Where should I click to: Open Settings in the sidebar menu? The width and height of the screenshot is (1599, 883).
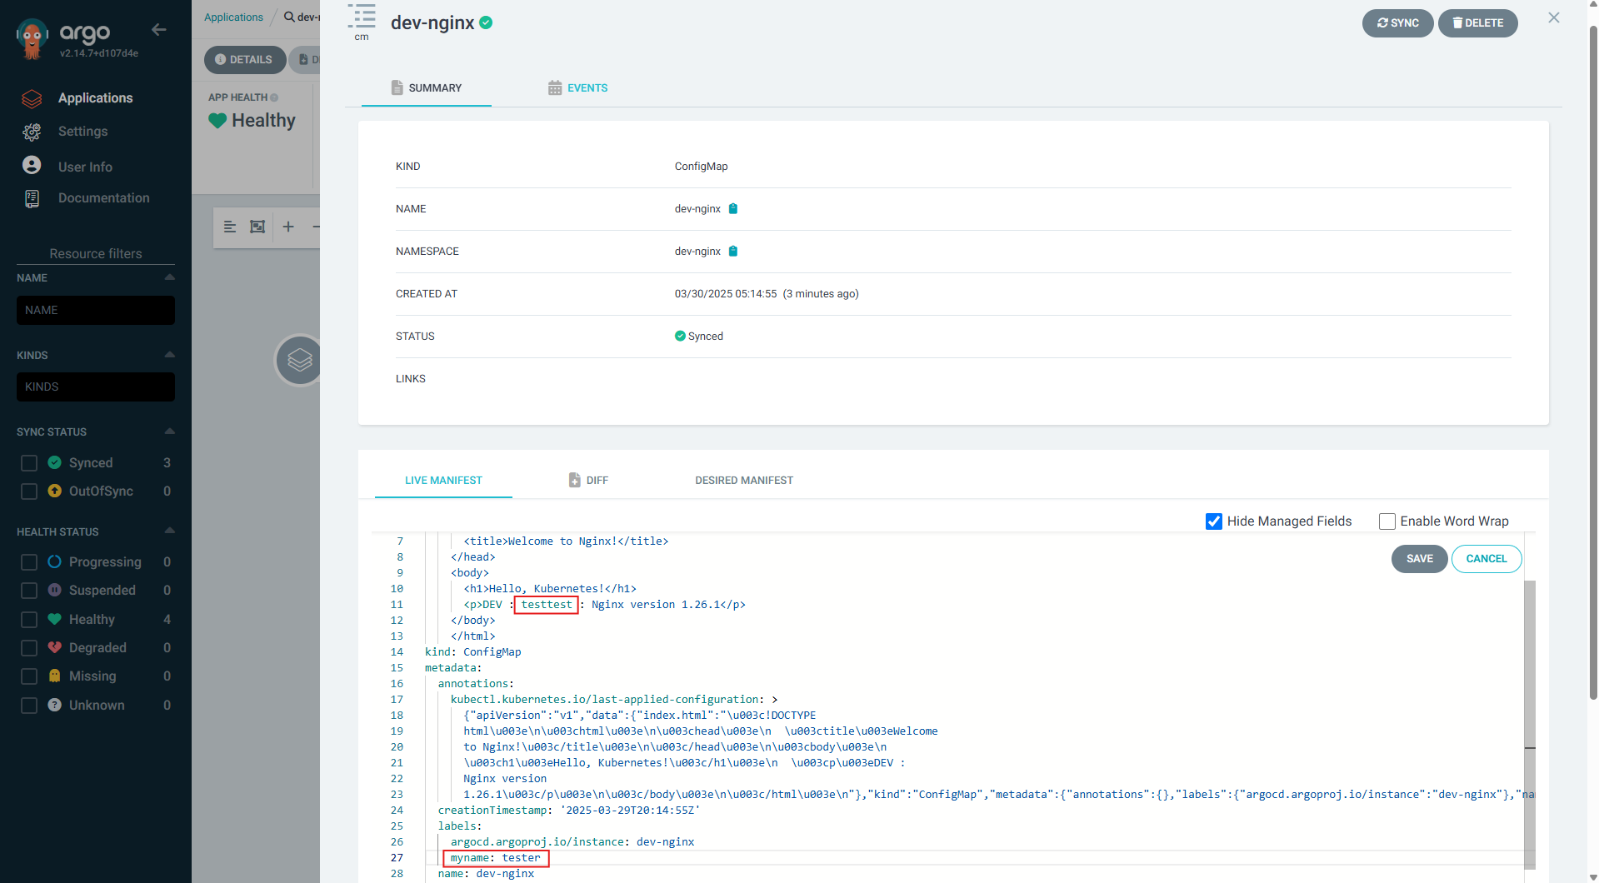82,132
